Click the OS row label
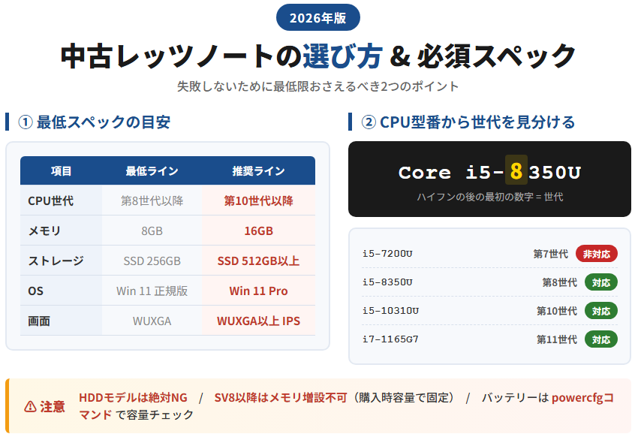The image size is (638, 437). (x=61, y=291)
